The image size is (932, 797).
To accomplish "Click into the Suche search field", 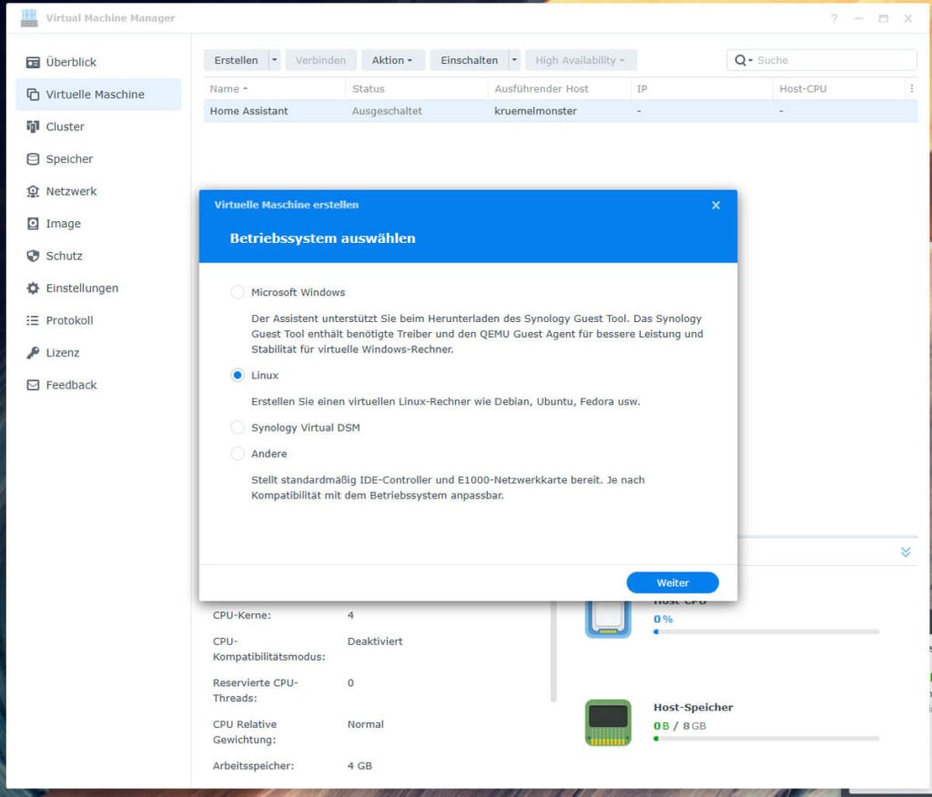I will 833,61.
